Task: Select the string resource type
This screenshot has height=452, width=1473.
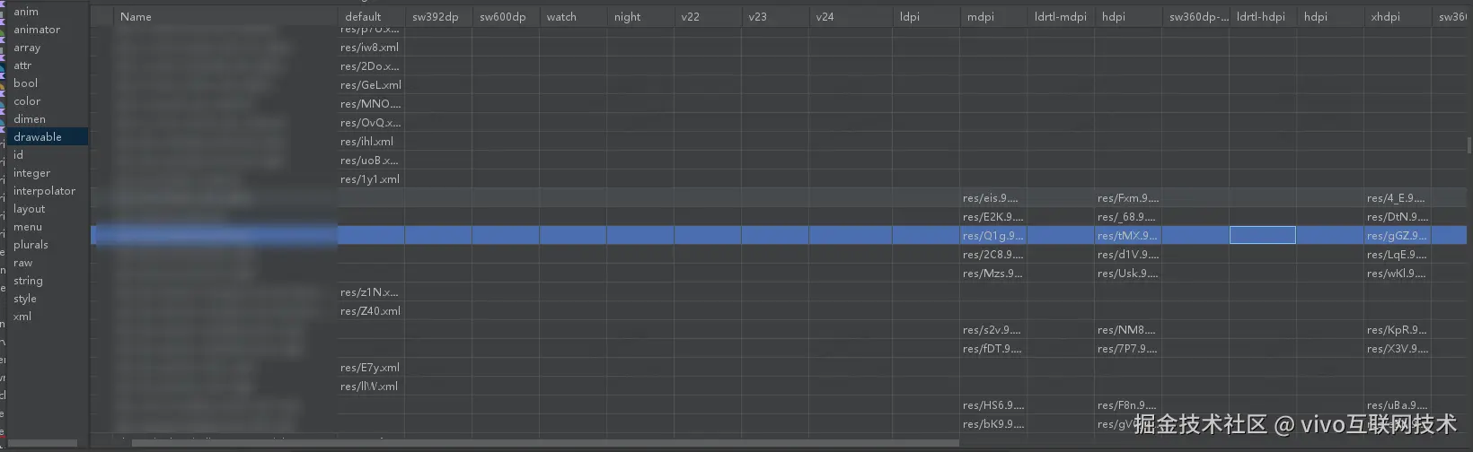Action: coord(28,281)
